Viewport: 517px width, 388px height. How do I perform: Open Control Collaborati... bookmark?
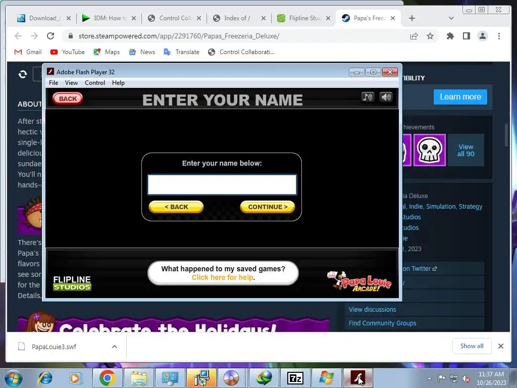coord(241,52)
